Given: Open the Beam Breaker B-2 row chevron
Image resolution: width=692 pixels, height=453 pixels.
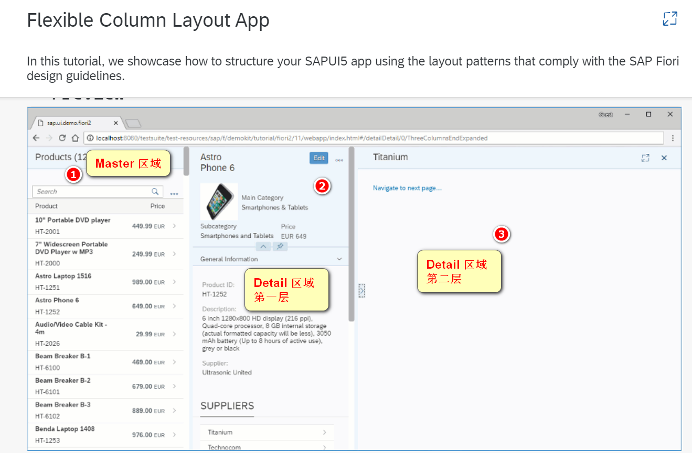Looking at the screenshot, I should pyautogui.click(x=174, y=386).
